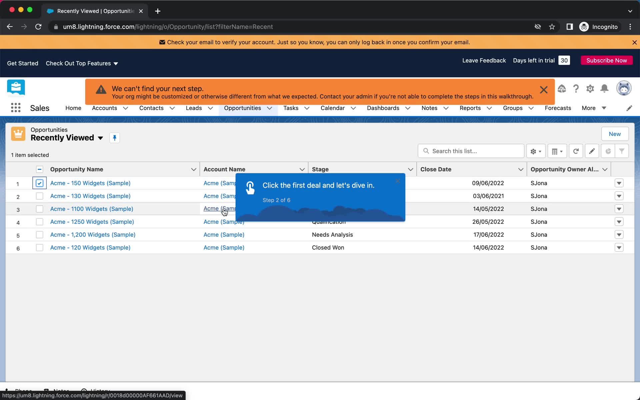The image size is (640, 400).
Task: Reload the browser page
Action: click(38, 27)
